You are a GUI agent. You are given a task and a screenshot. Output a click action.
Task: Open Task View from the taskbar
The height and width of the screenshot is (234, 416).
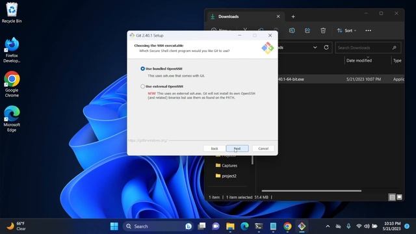point(201,226)
